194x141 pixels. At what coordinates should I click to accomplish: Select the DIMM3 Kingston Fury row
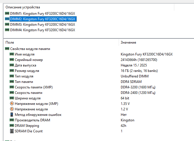pos(43,25)
